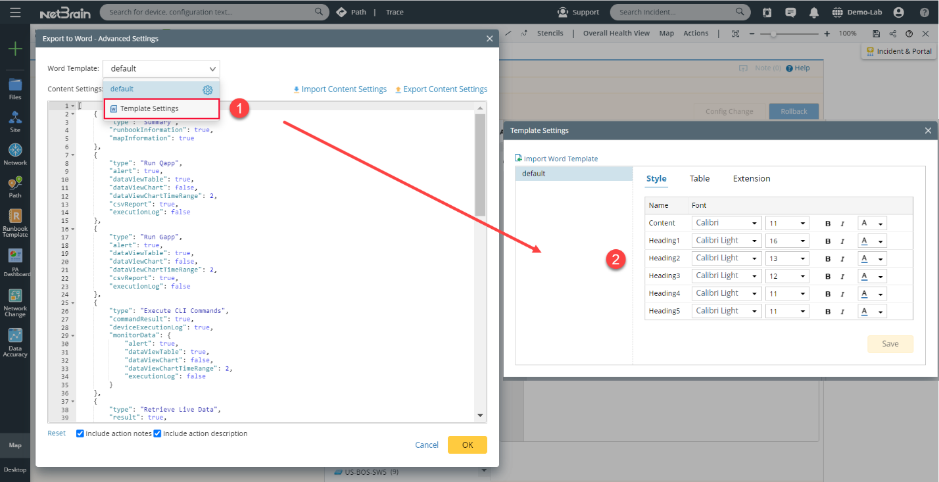939x482 pixels.
Task: Open the Heading5 font size dropdown
Action: pos(787,311)
